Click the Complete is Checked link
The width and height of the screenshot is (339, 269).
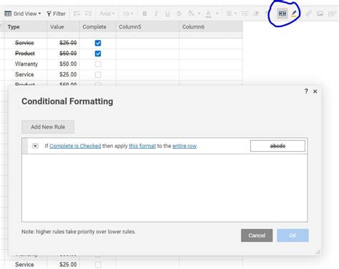coord(75,146)
